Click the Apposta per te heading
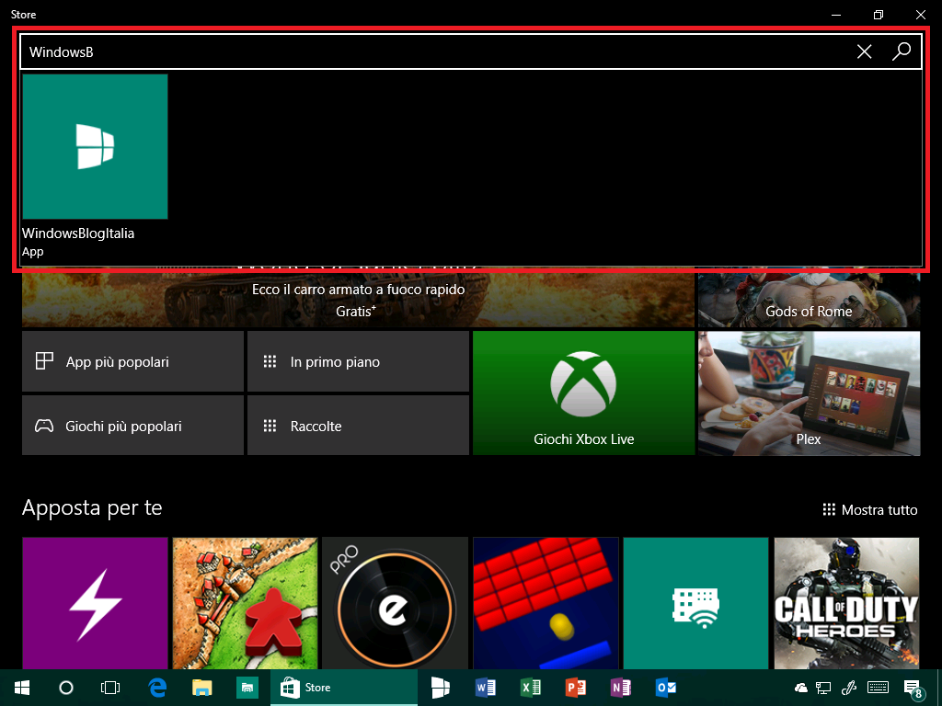This screenshot has height=706, width=942. pyautogui.click(x=92, y=507)
